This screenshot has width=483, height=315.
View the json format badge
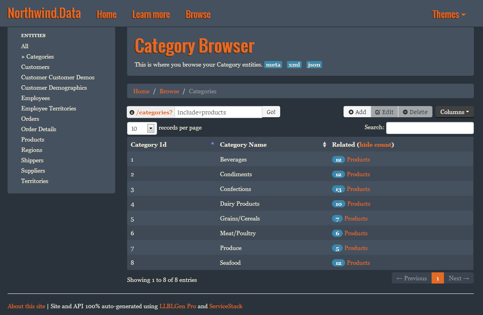click(314, 65)
